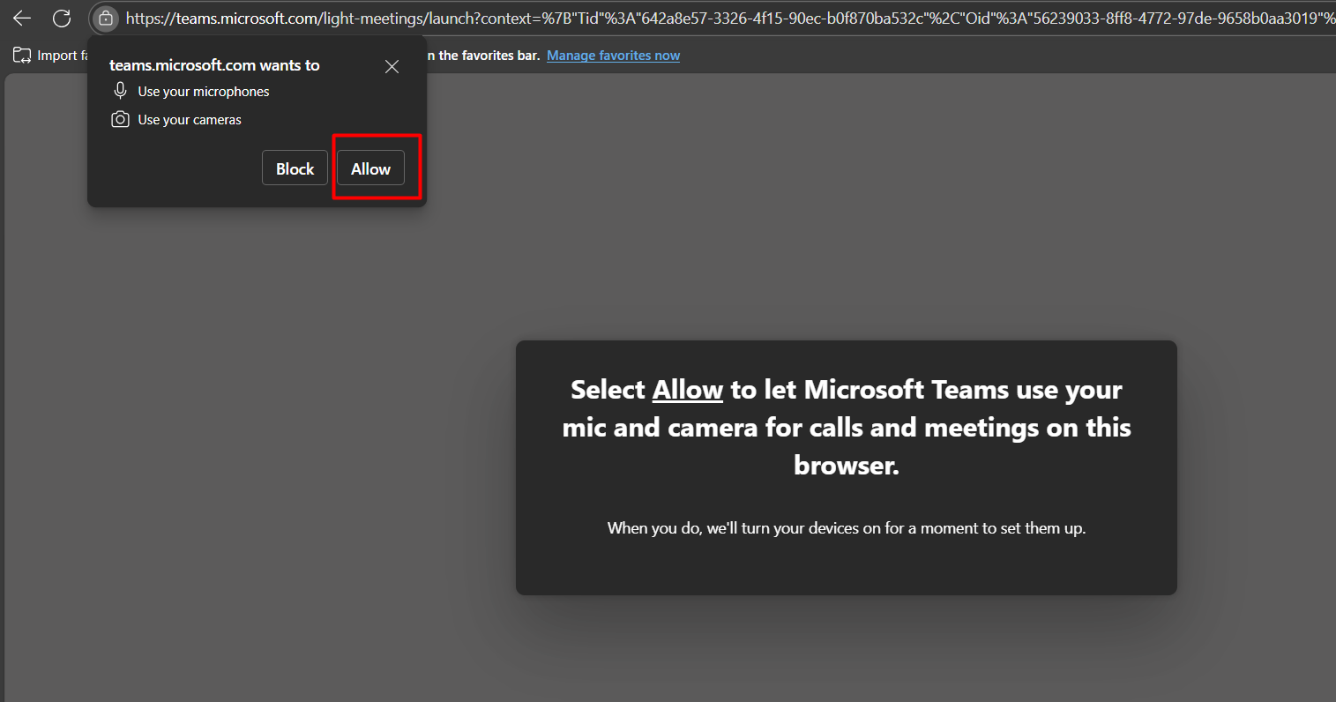The image size is (1336, 702).
Task: Click the camera icon in permission prompt
Action: 120,119
